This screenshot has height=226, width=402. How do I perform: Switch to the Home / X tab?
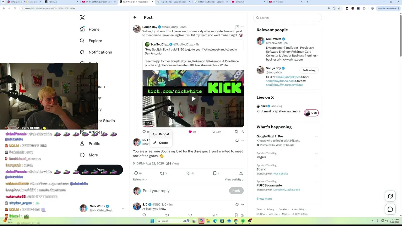pos(61,2)
